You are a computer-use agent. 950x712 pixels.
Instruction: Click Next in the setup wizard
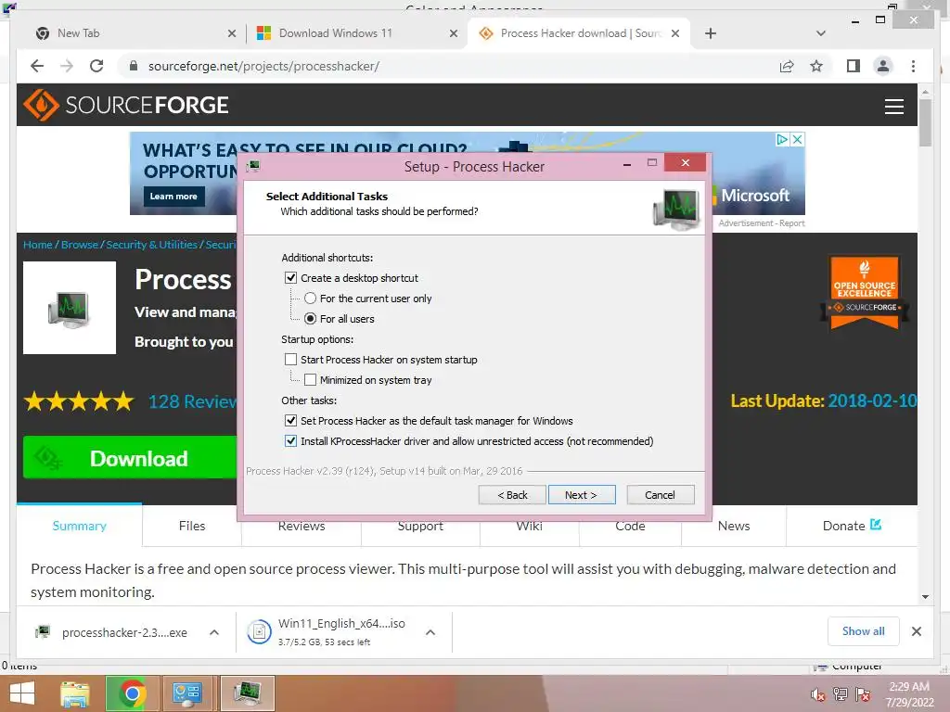[x=581, y=495]
